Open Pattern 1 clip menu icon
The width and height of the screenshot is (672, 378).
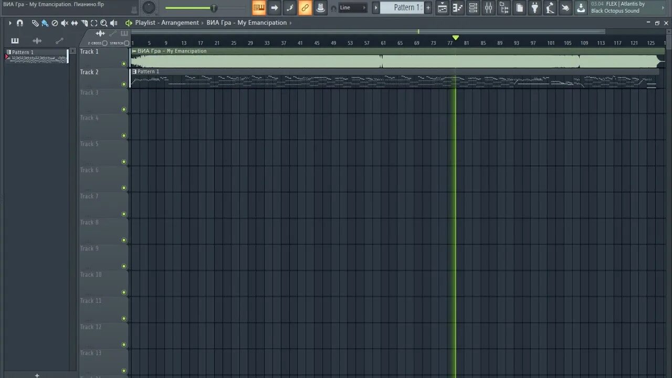134,71
